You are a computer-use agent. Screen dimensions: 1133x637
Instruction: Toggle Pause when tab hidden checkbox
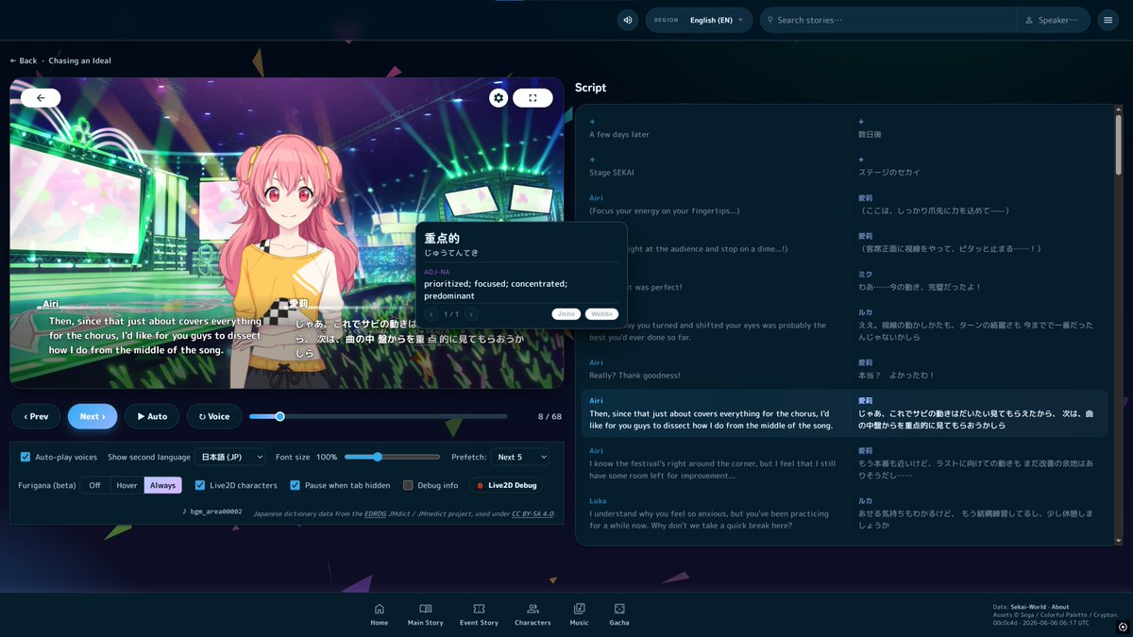click(x=296, y=485)
